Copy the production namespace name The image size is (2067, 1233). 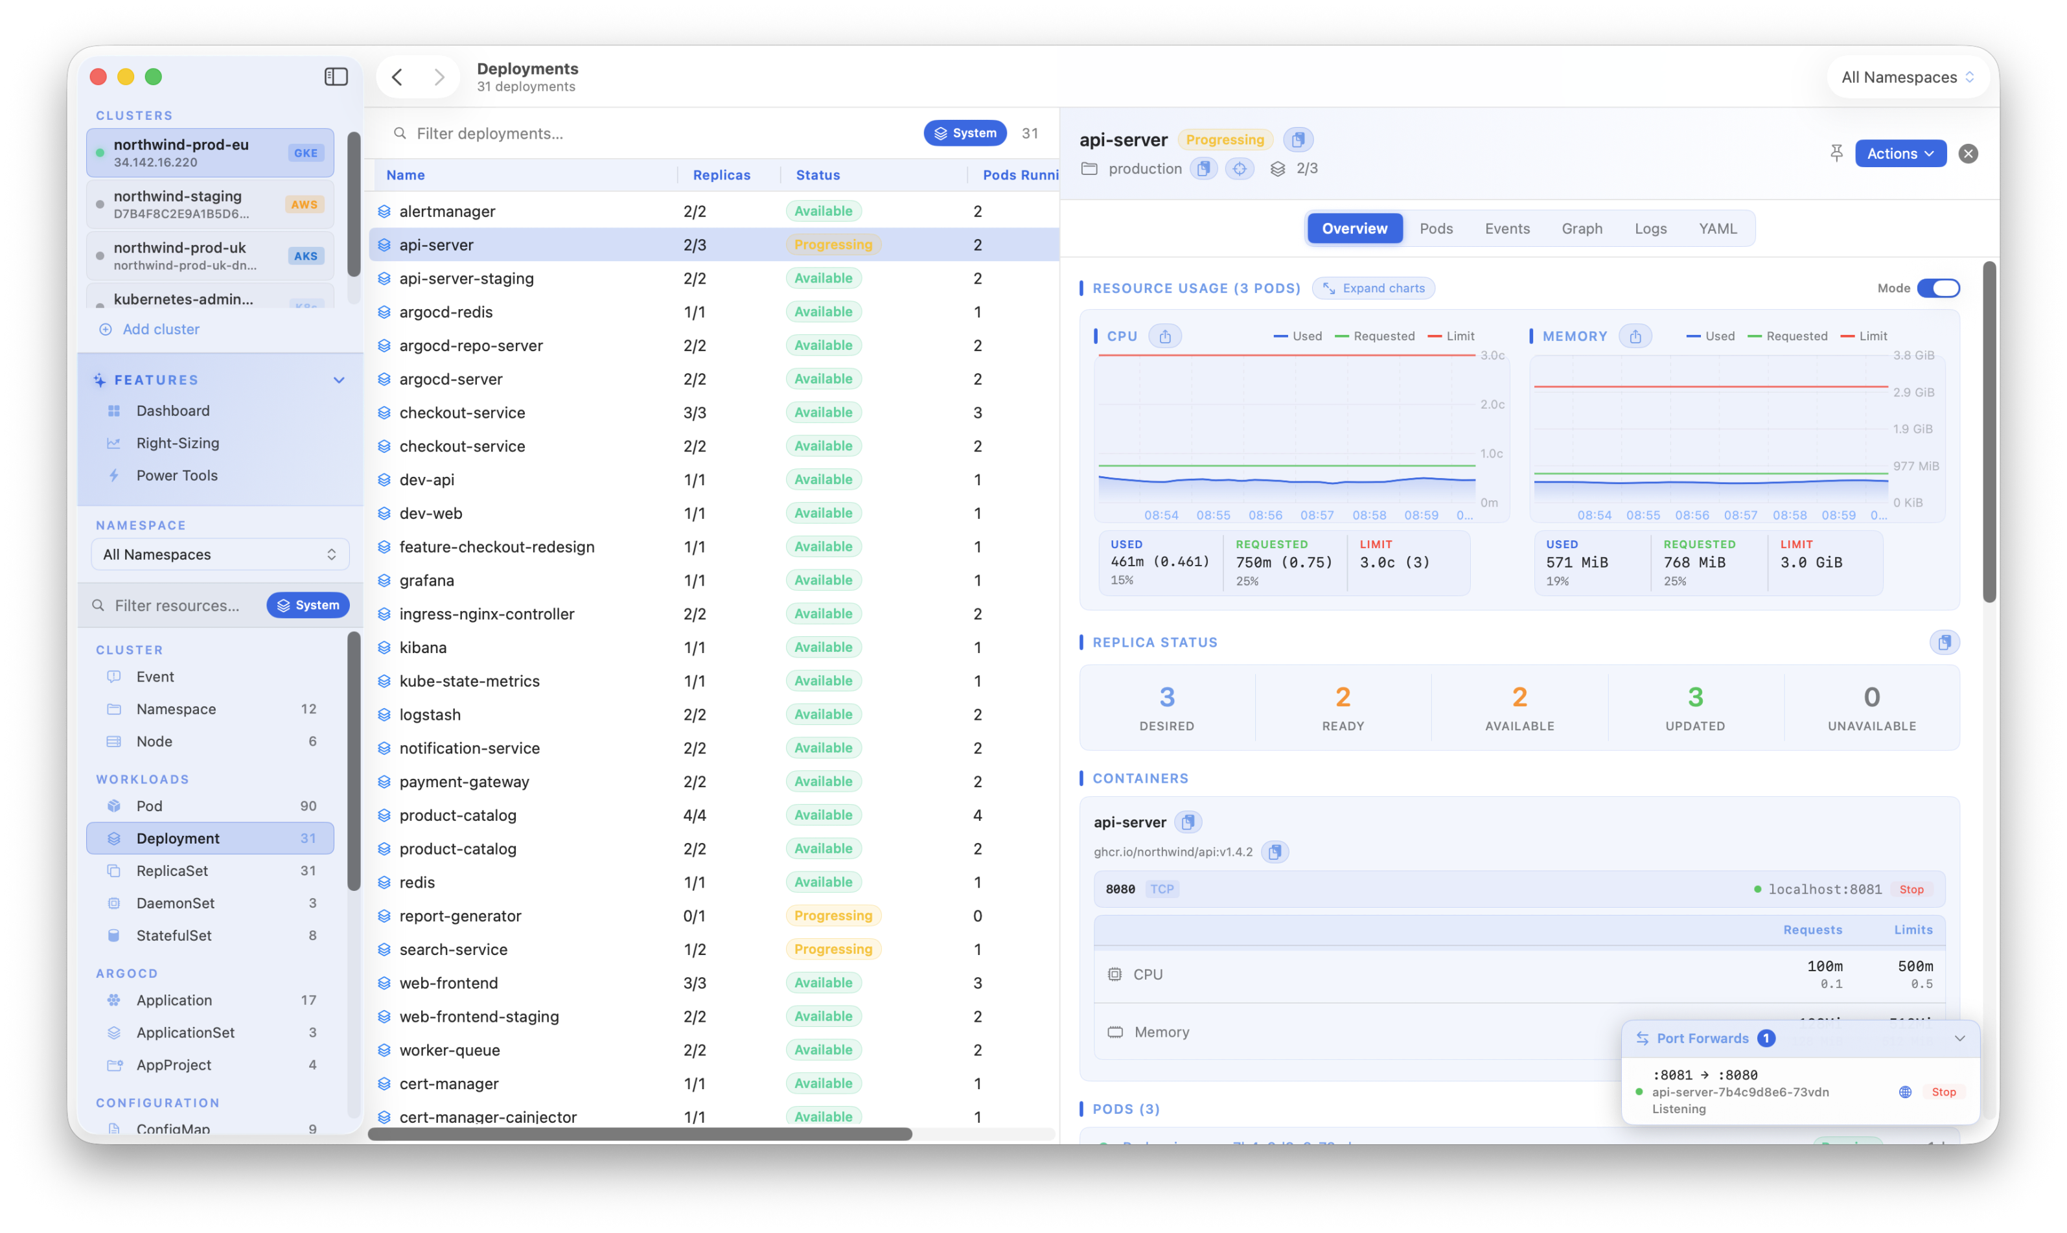point(1203,168)
